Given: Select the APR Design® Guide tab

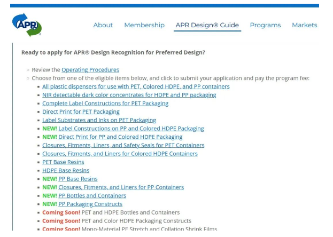Looking at the screenshot, I should click(x=207, y=25).
